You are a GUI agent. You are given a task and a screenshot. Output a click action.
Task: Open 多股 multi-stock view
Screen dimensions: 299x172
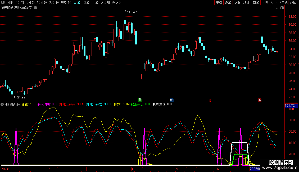tap(237, 2)
